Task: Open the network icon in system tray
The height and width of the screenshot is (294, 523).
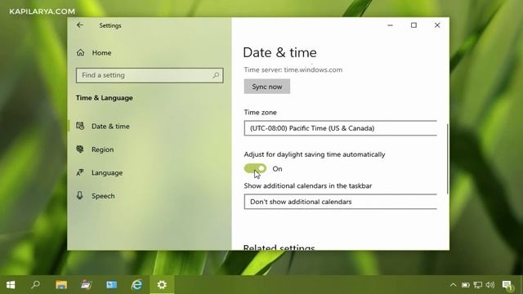Action: 477,285
